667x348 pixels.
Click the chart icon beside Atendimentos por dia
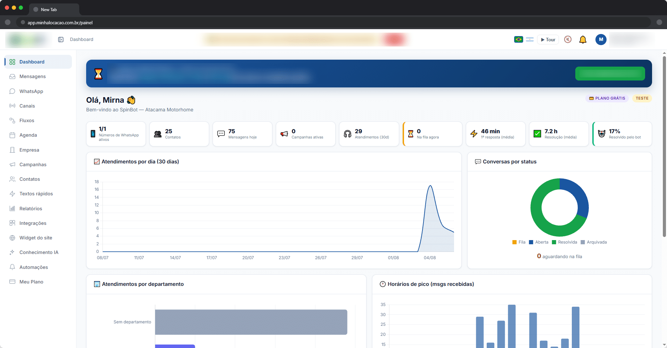(x=97, y=162)
